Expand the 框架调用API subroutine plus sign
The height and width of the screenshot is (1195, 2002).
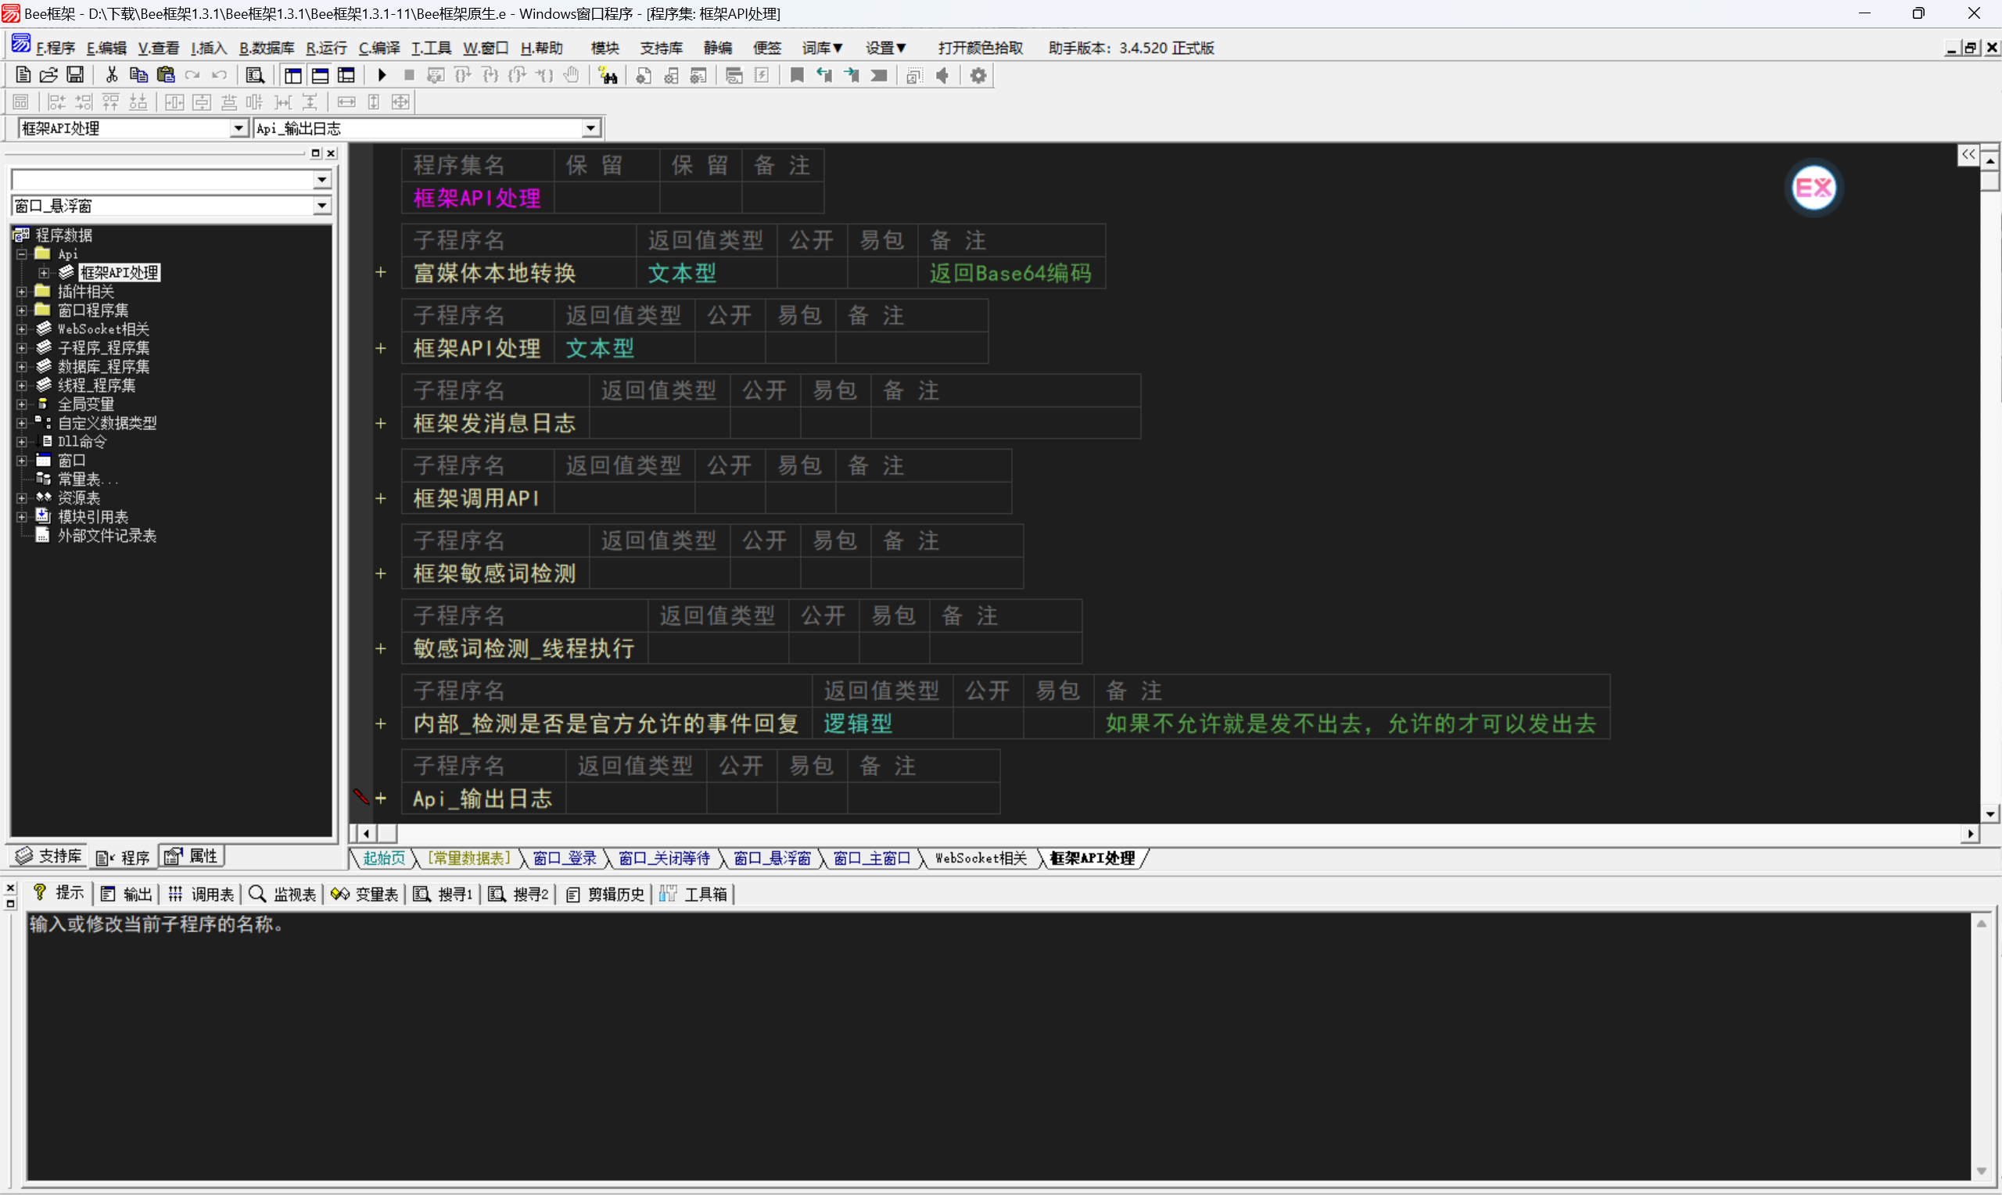tap(381, 498)
